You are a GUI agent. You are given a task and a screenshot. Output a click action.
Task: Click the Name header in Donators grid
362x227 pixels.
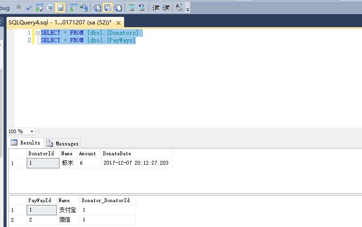[68, 153]
